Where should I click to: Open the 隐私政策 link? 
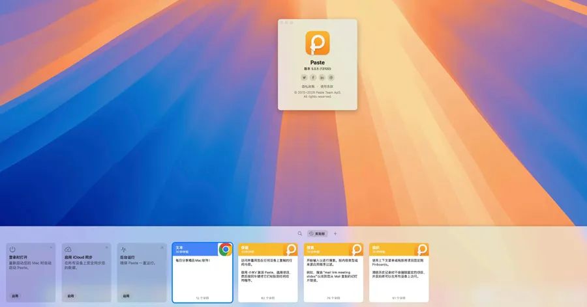point(308,86)
